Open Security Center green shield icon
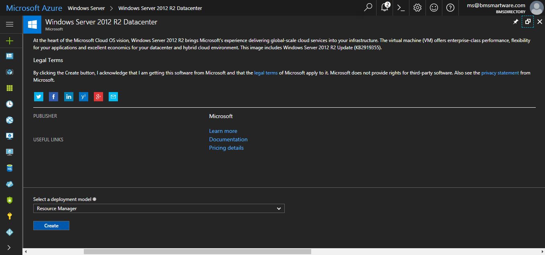545x255 pixels. pos(10,200)
